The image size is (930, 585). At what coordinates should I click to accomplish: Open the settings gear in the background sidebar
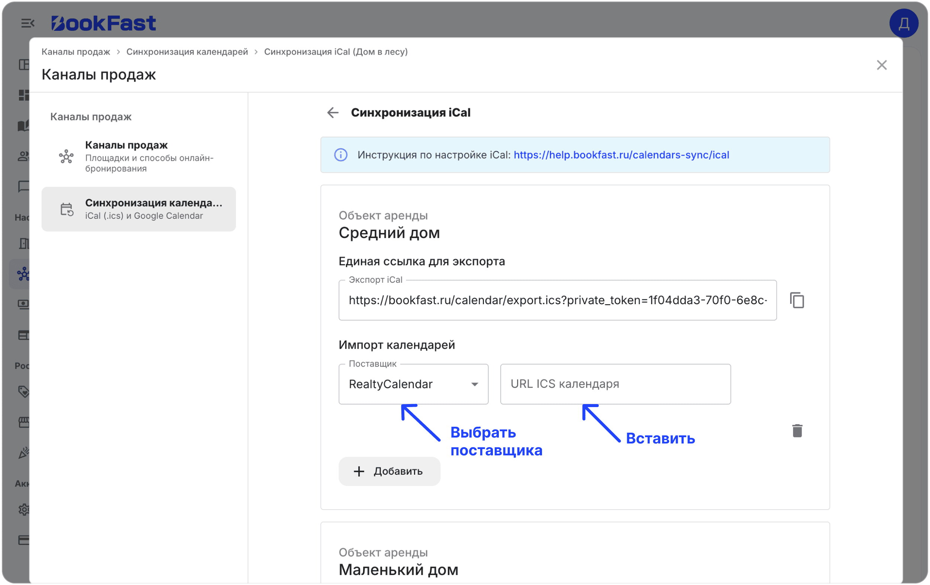pos(23,510)
